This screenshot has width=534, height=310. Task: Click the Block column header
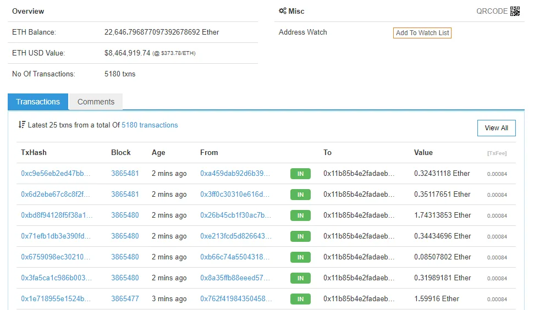[x=121, y=152]
